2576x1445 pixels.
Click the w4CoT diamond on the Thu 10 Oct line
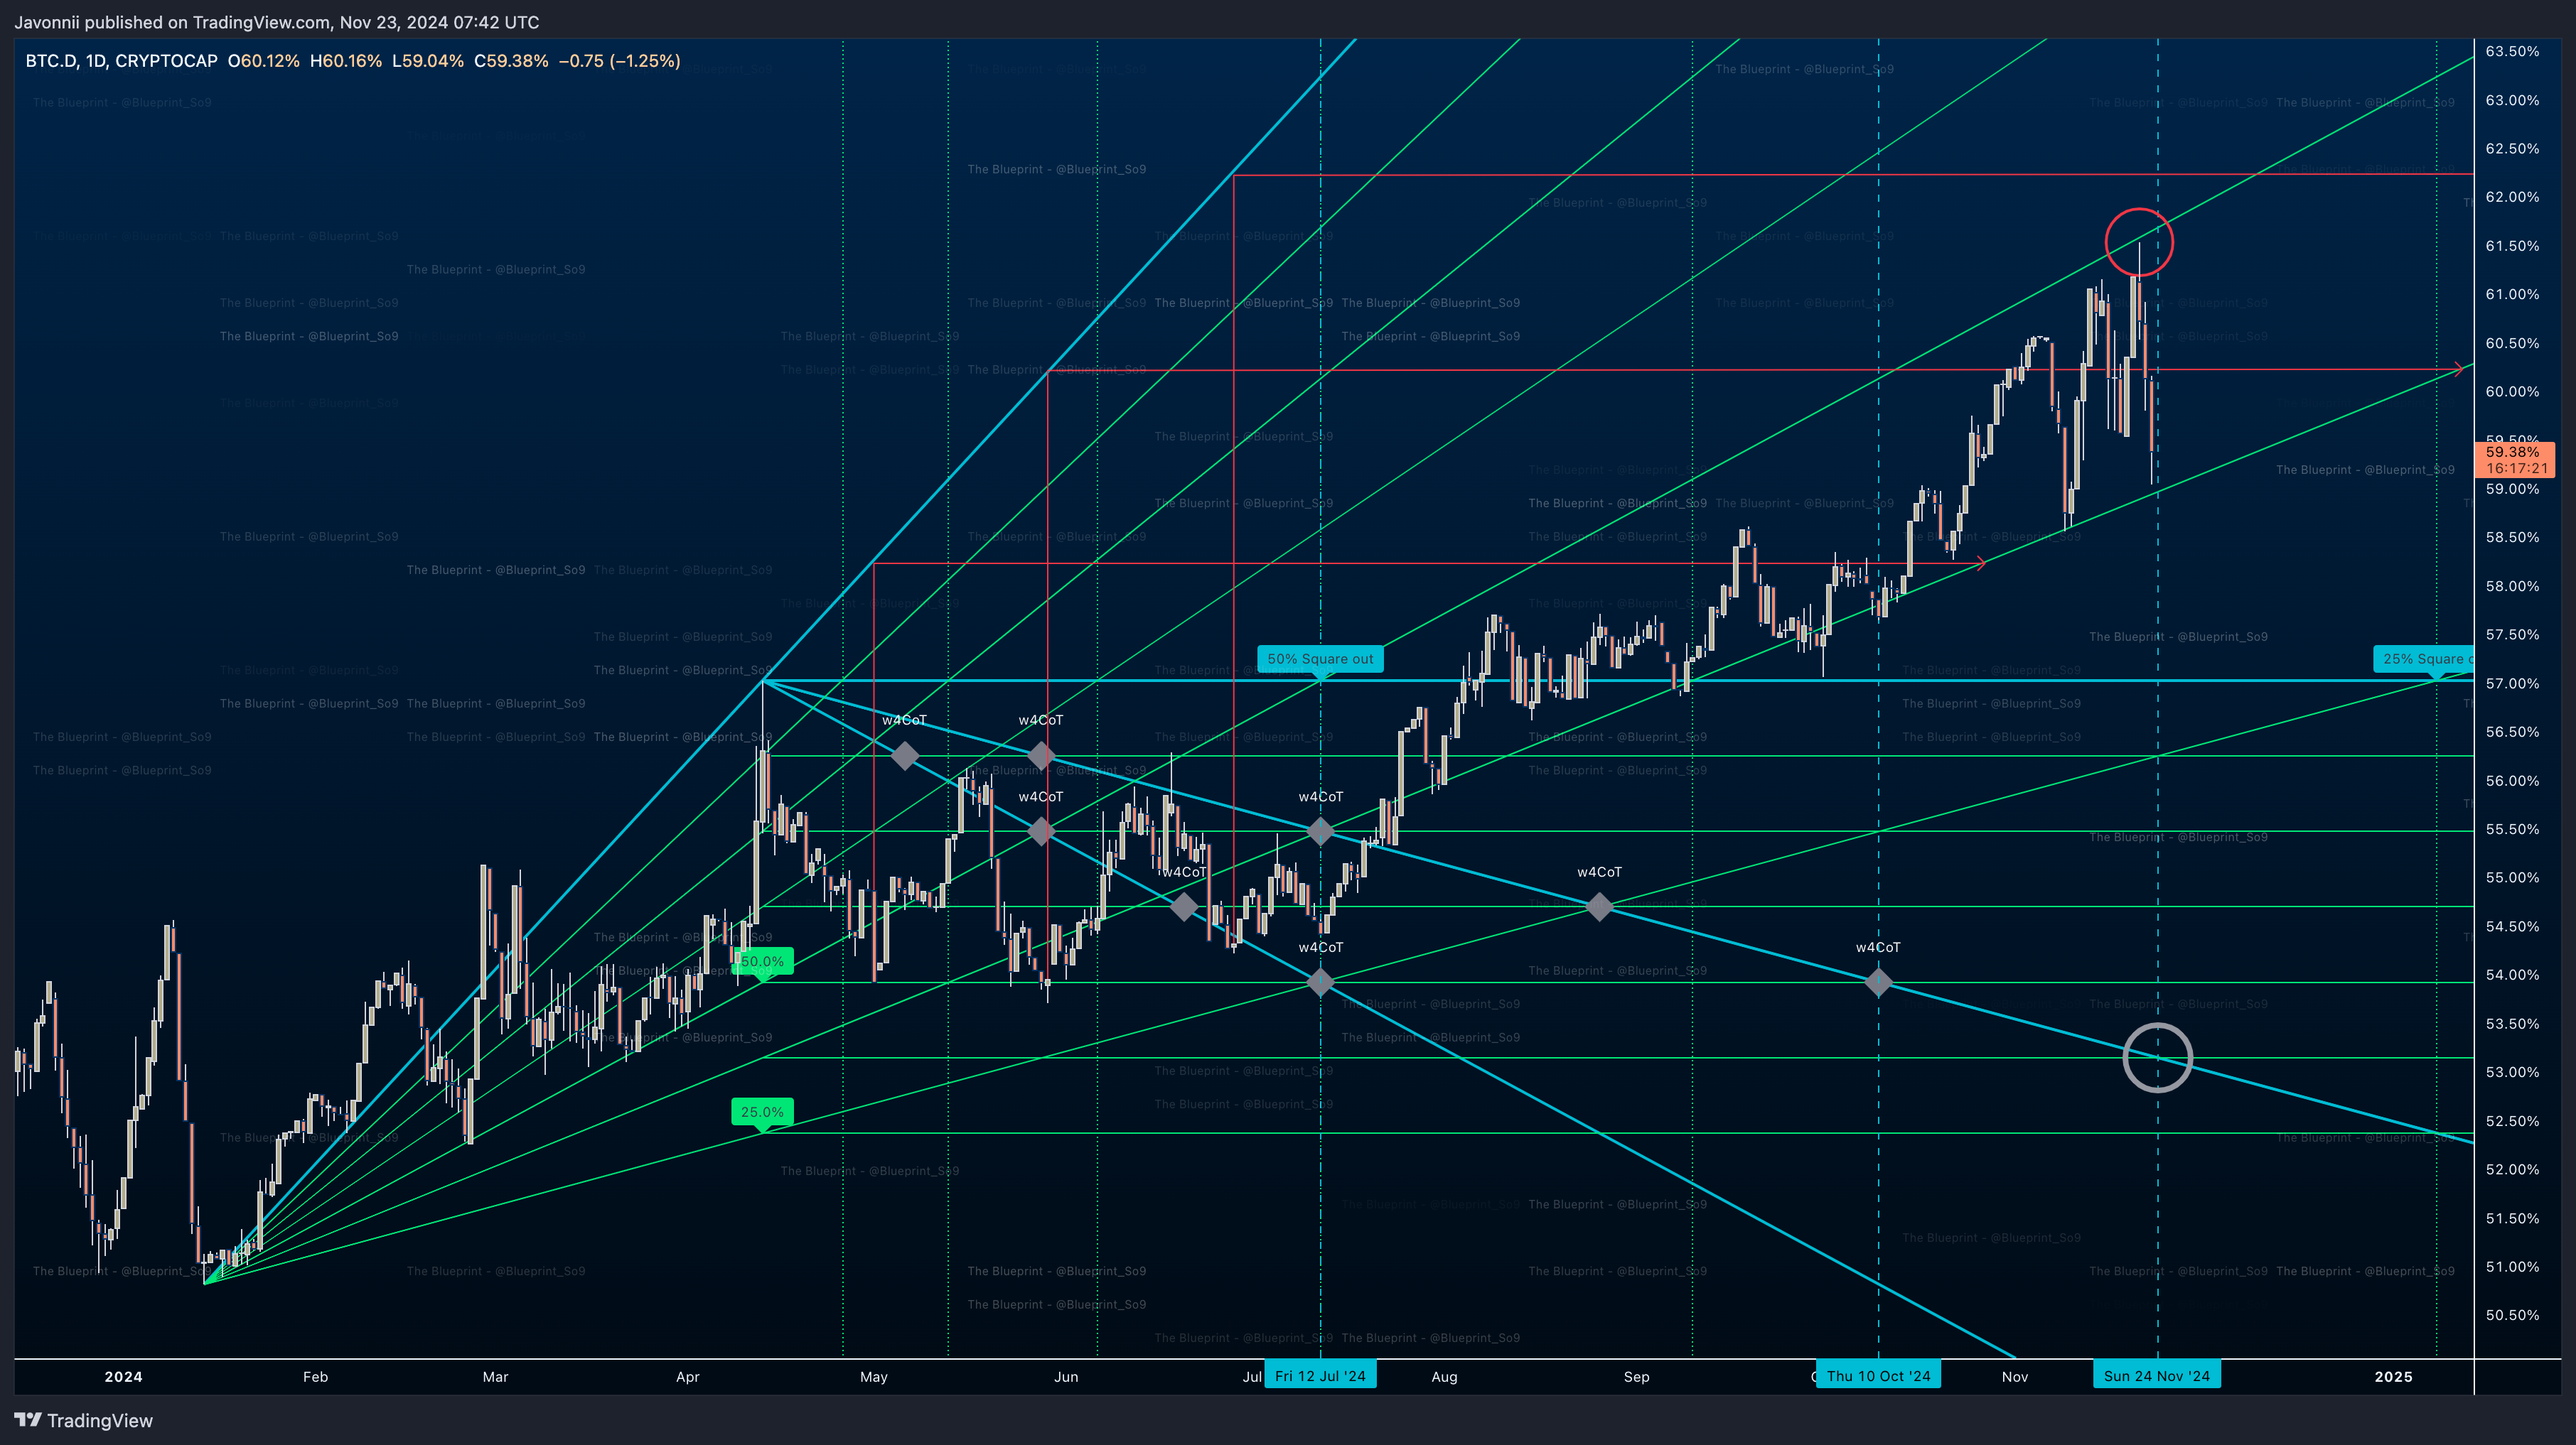click(x=1878, y=983)
